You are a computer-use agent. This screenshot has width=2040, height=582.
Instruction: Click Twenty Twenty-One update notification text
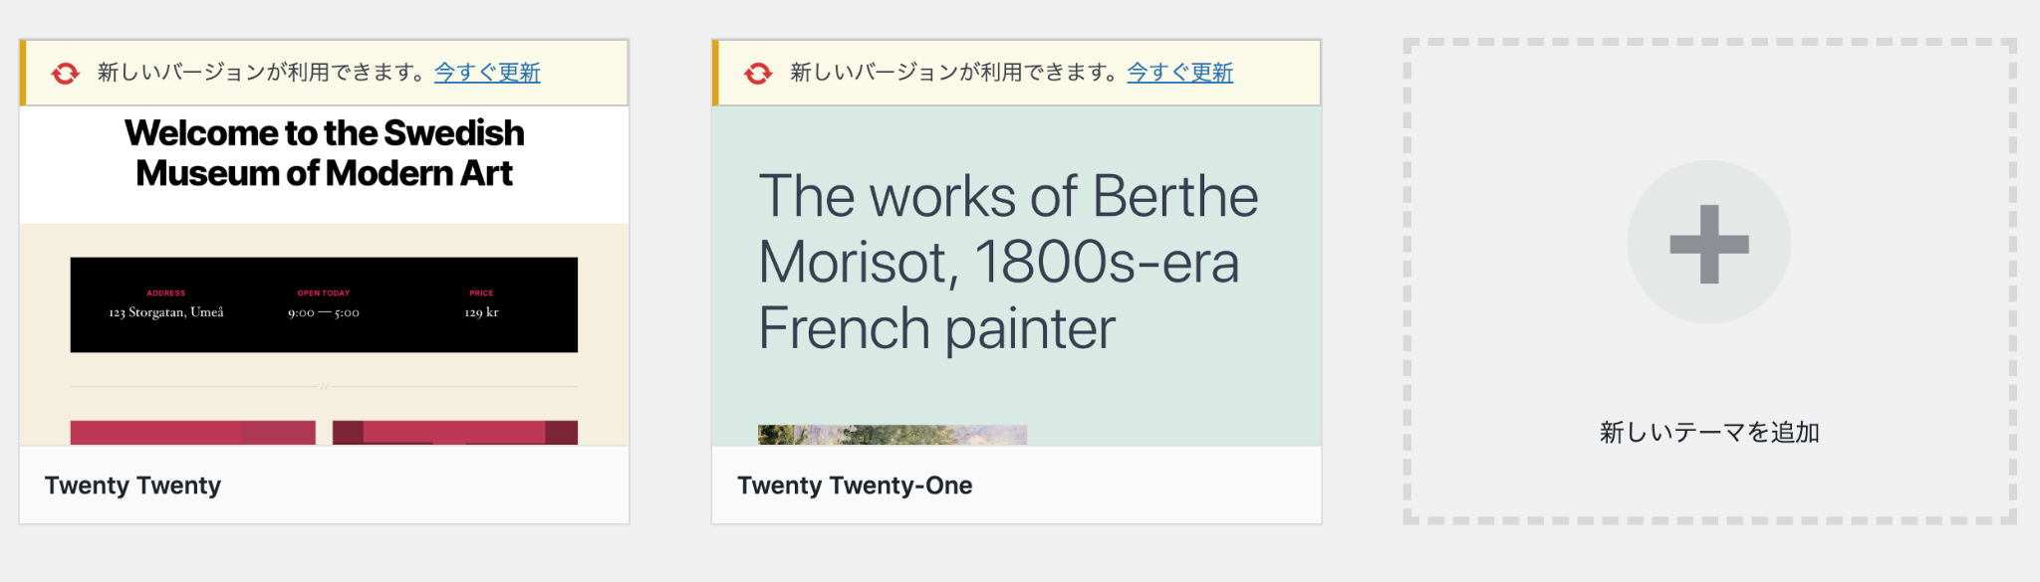(x=956, y=73)
